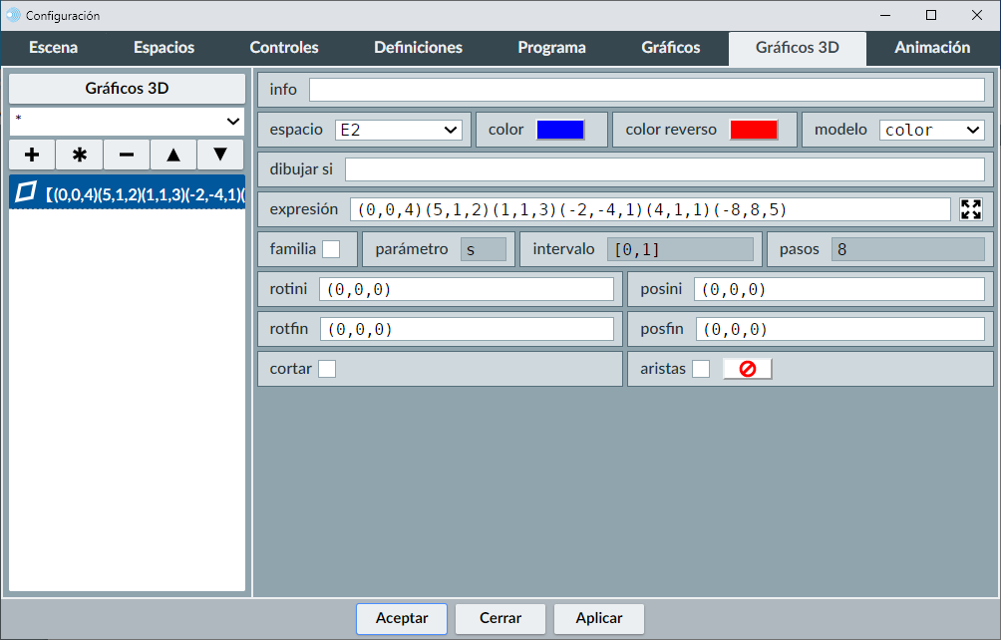Expand the graphics filter dropdown with asterisk
Screen dimensions: 1001x640
tap(128, 121)
